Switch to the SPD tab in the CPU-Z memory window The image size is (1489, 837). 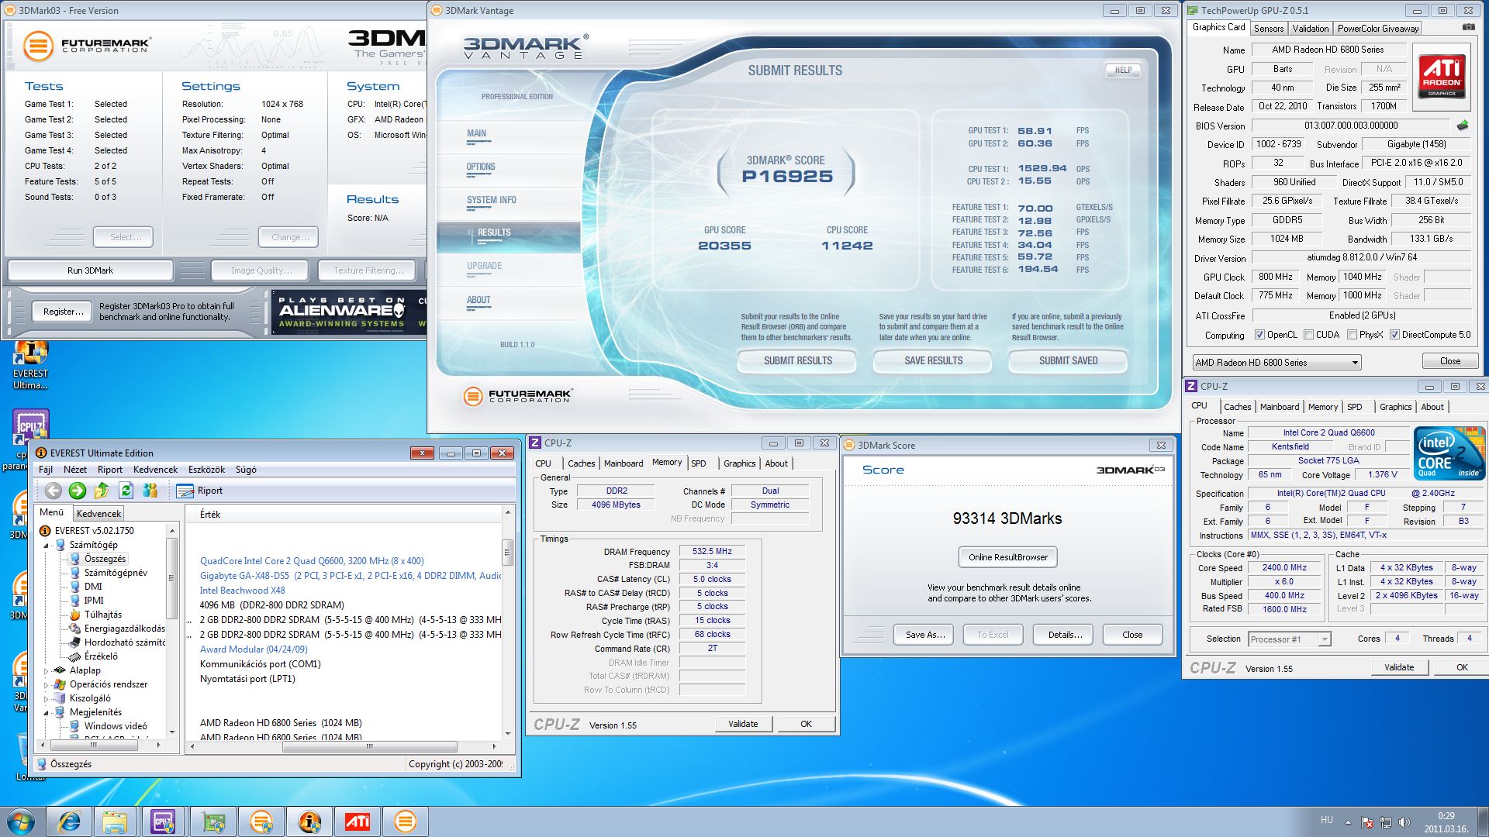[x=699, y=463]
